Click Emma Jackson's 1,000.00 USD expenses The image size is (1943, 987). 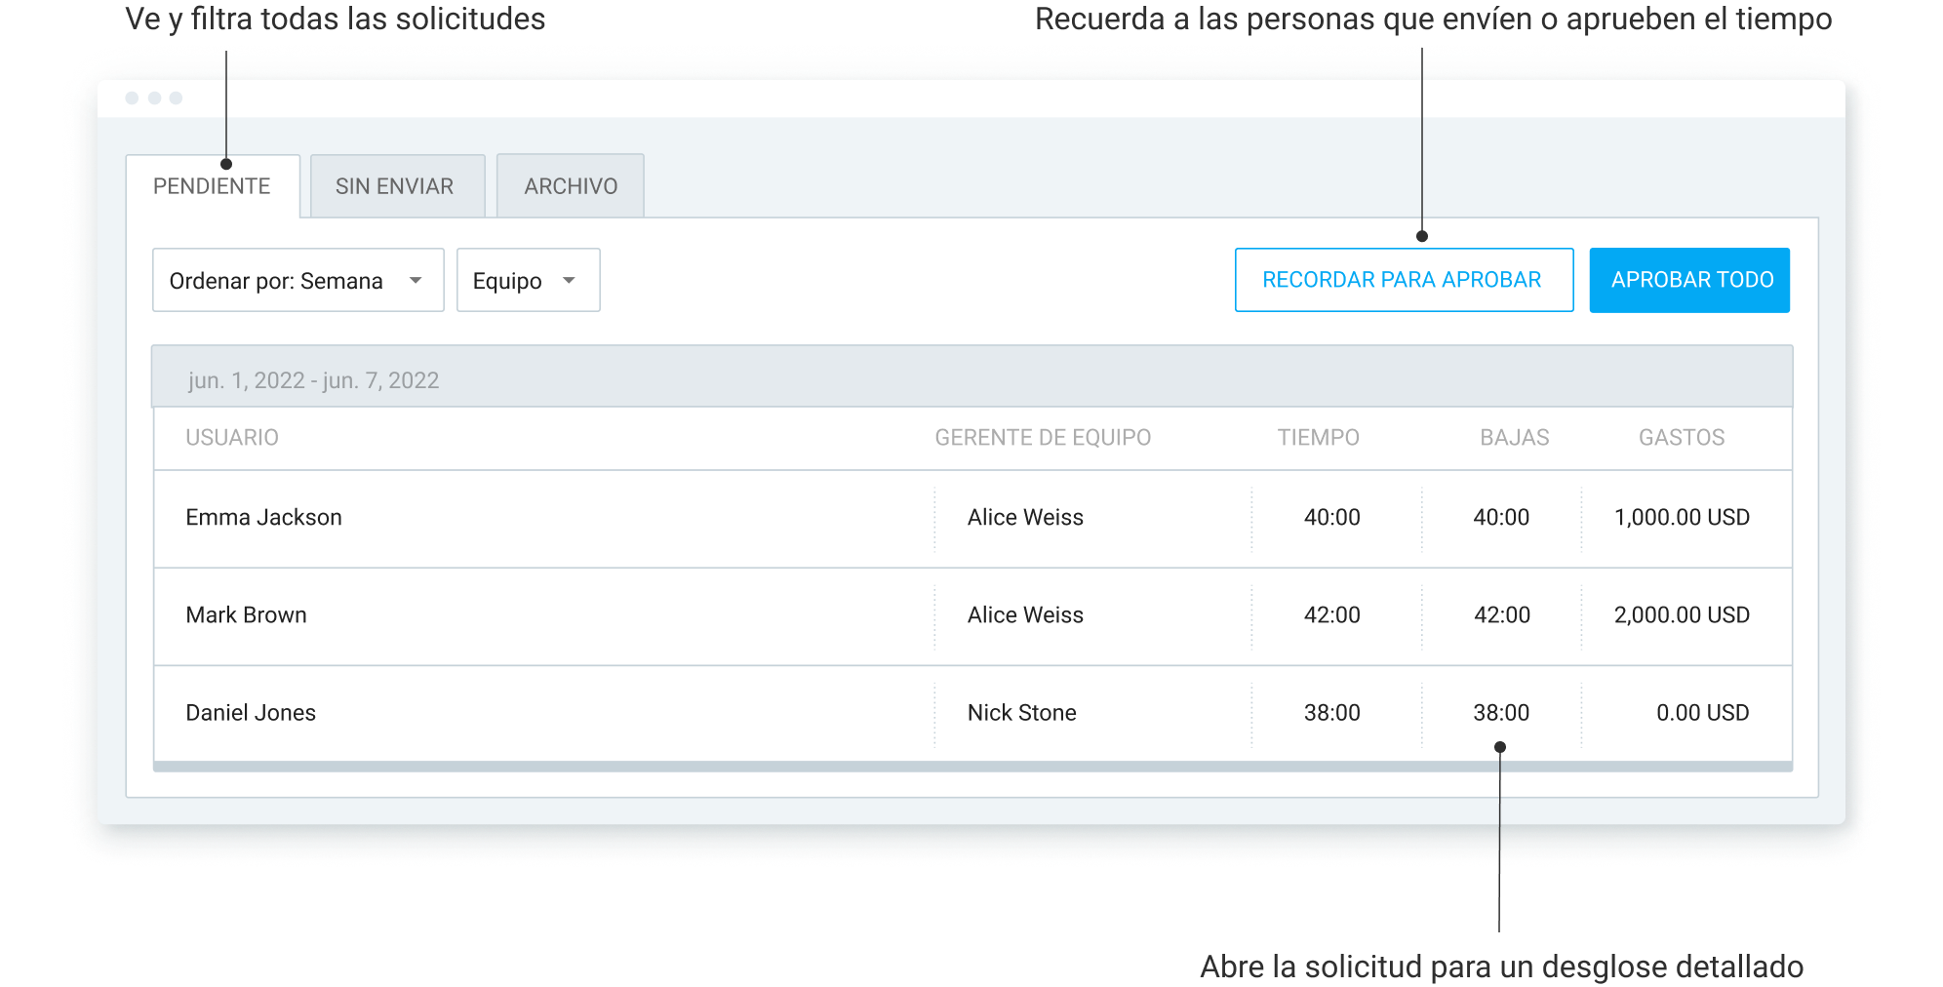1681,518
